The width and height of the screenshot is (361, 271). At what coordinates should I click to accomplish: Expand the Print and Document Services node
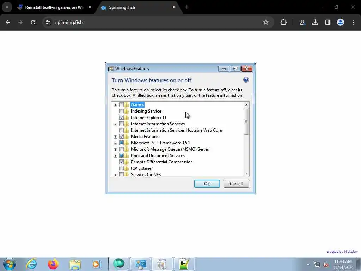(115, 156)
